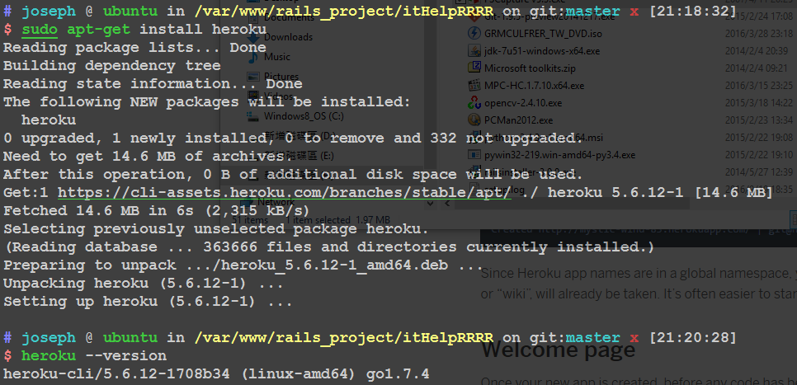The width and height of the screenshot is (797, 385).
Task: Click date 2015/2/22 19:10 in file list
Action: tap(759, 154)
